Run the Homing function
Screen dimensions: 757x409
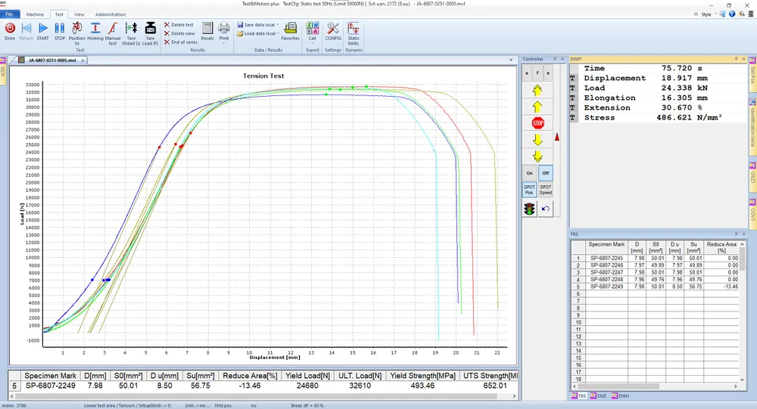tap(95, 29)
